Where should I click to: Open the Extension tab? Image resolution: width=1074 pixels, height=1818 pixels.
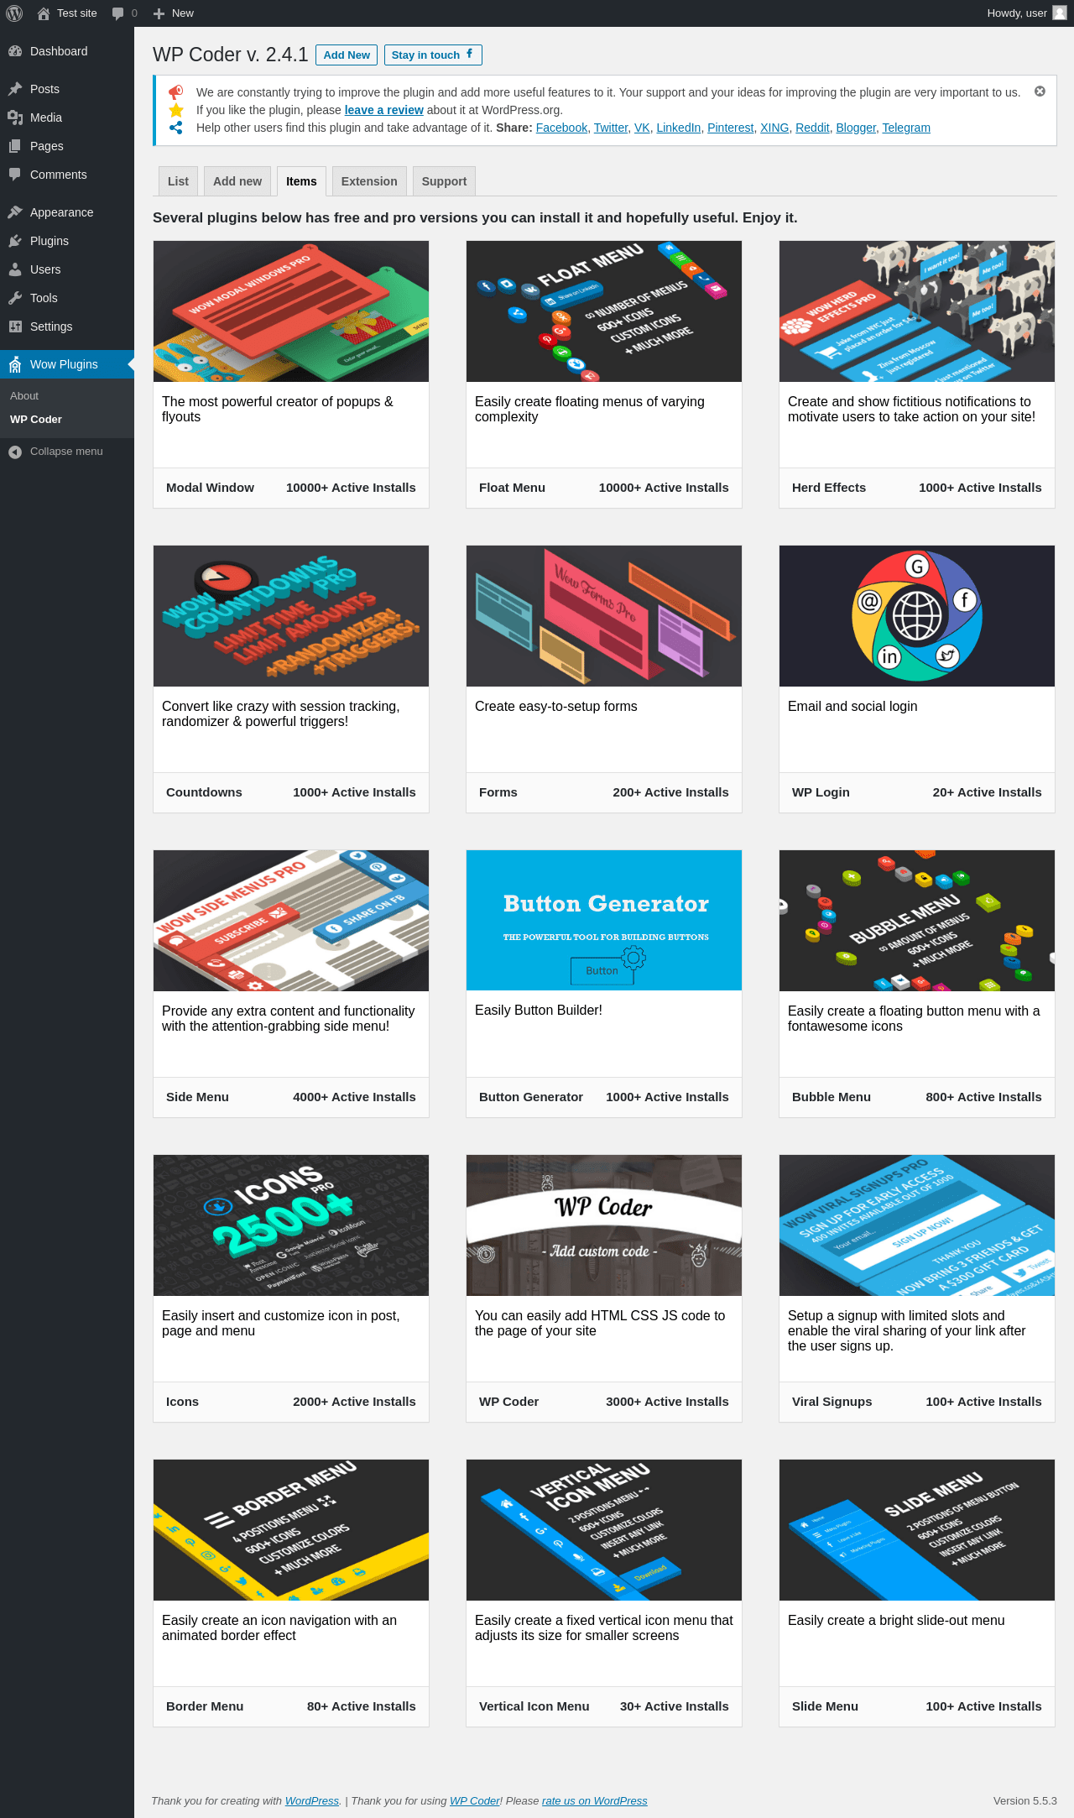click(369, 181)
